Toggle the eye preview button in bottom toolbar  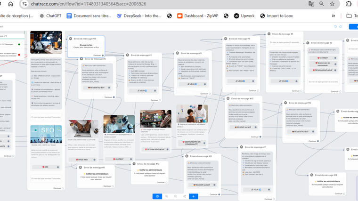pos(157,196)
